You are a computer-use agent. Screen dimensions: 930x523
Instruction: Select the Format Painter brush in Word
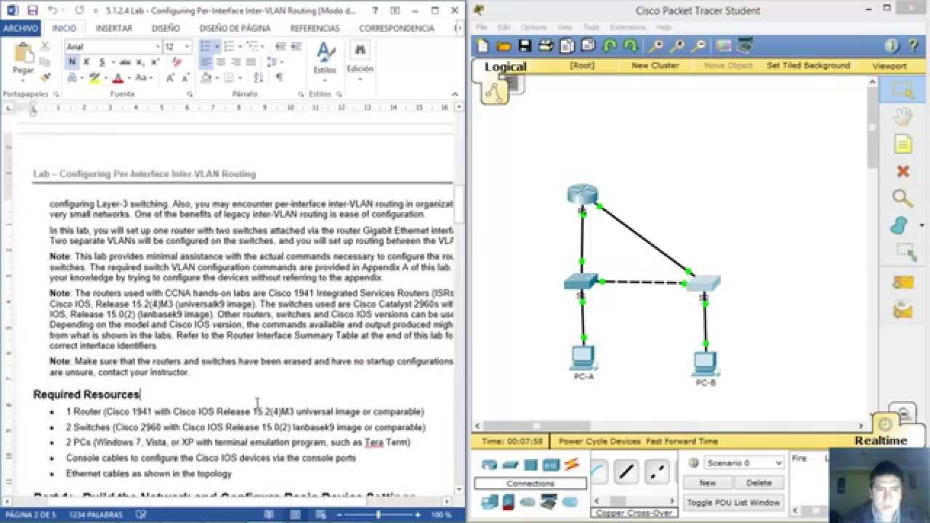click(45, 78)
